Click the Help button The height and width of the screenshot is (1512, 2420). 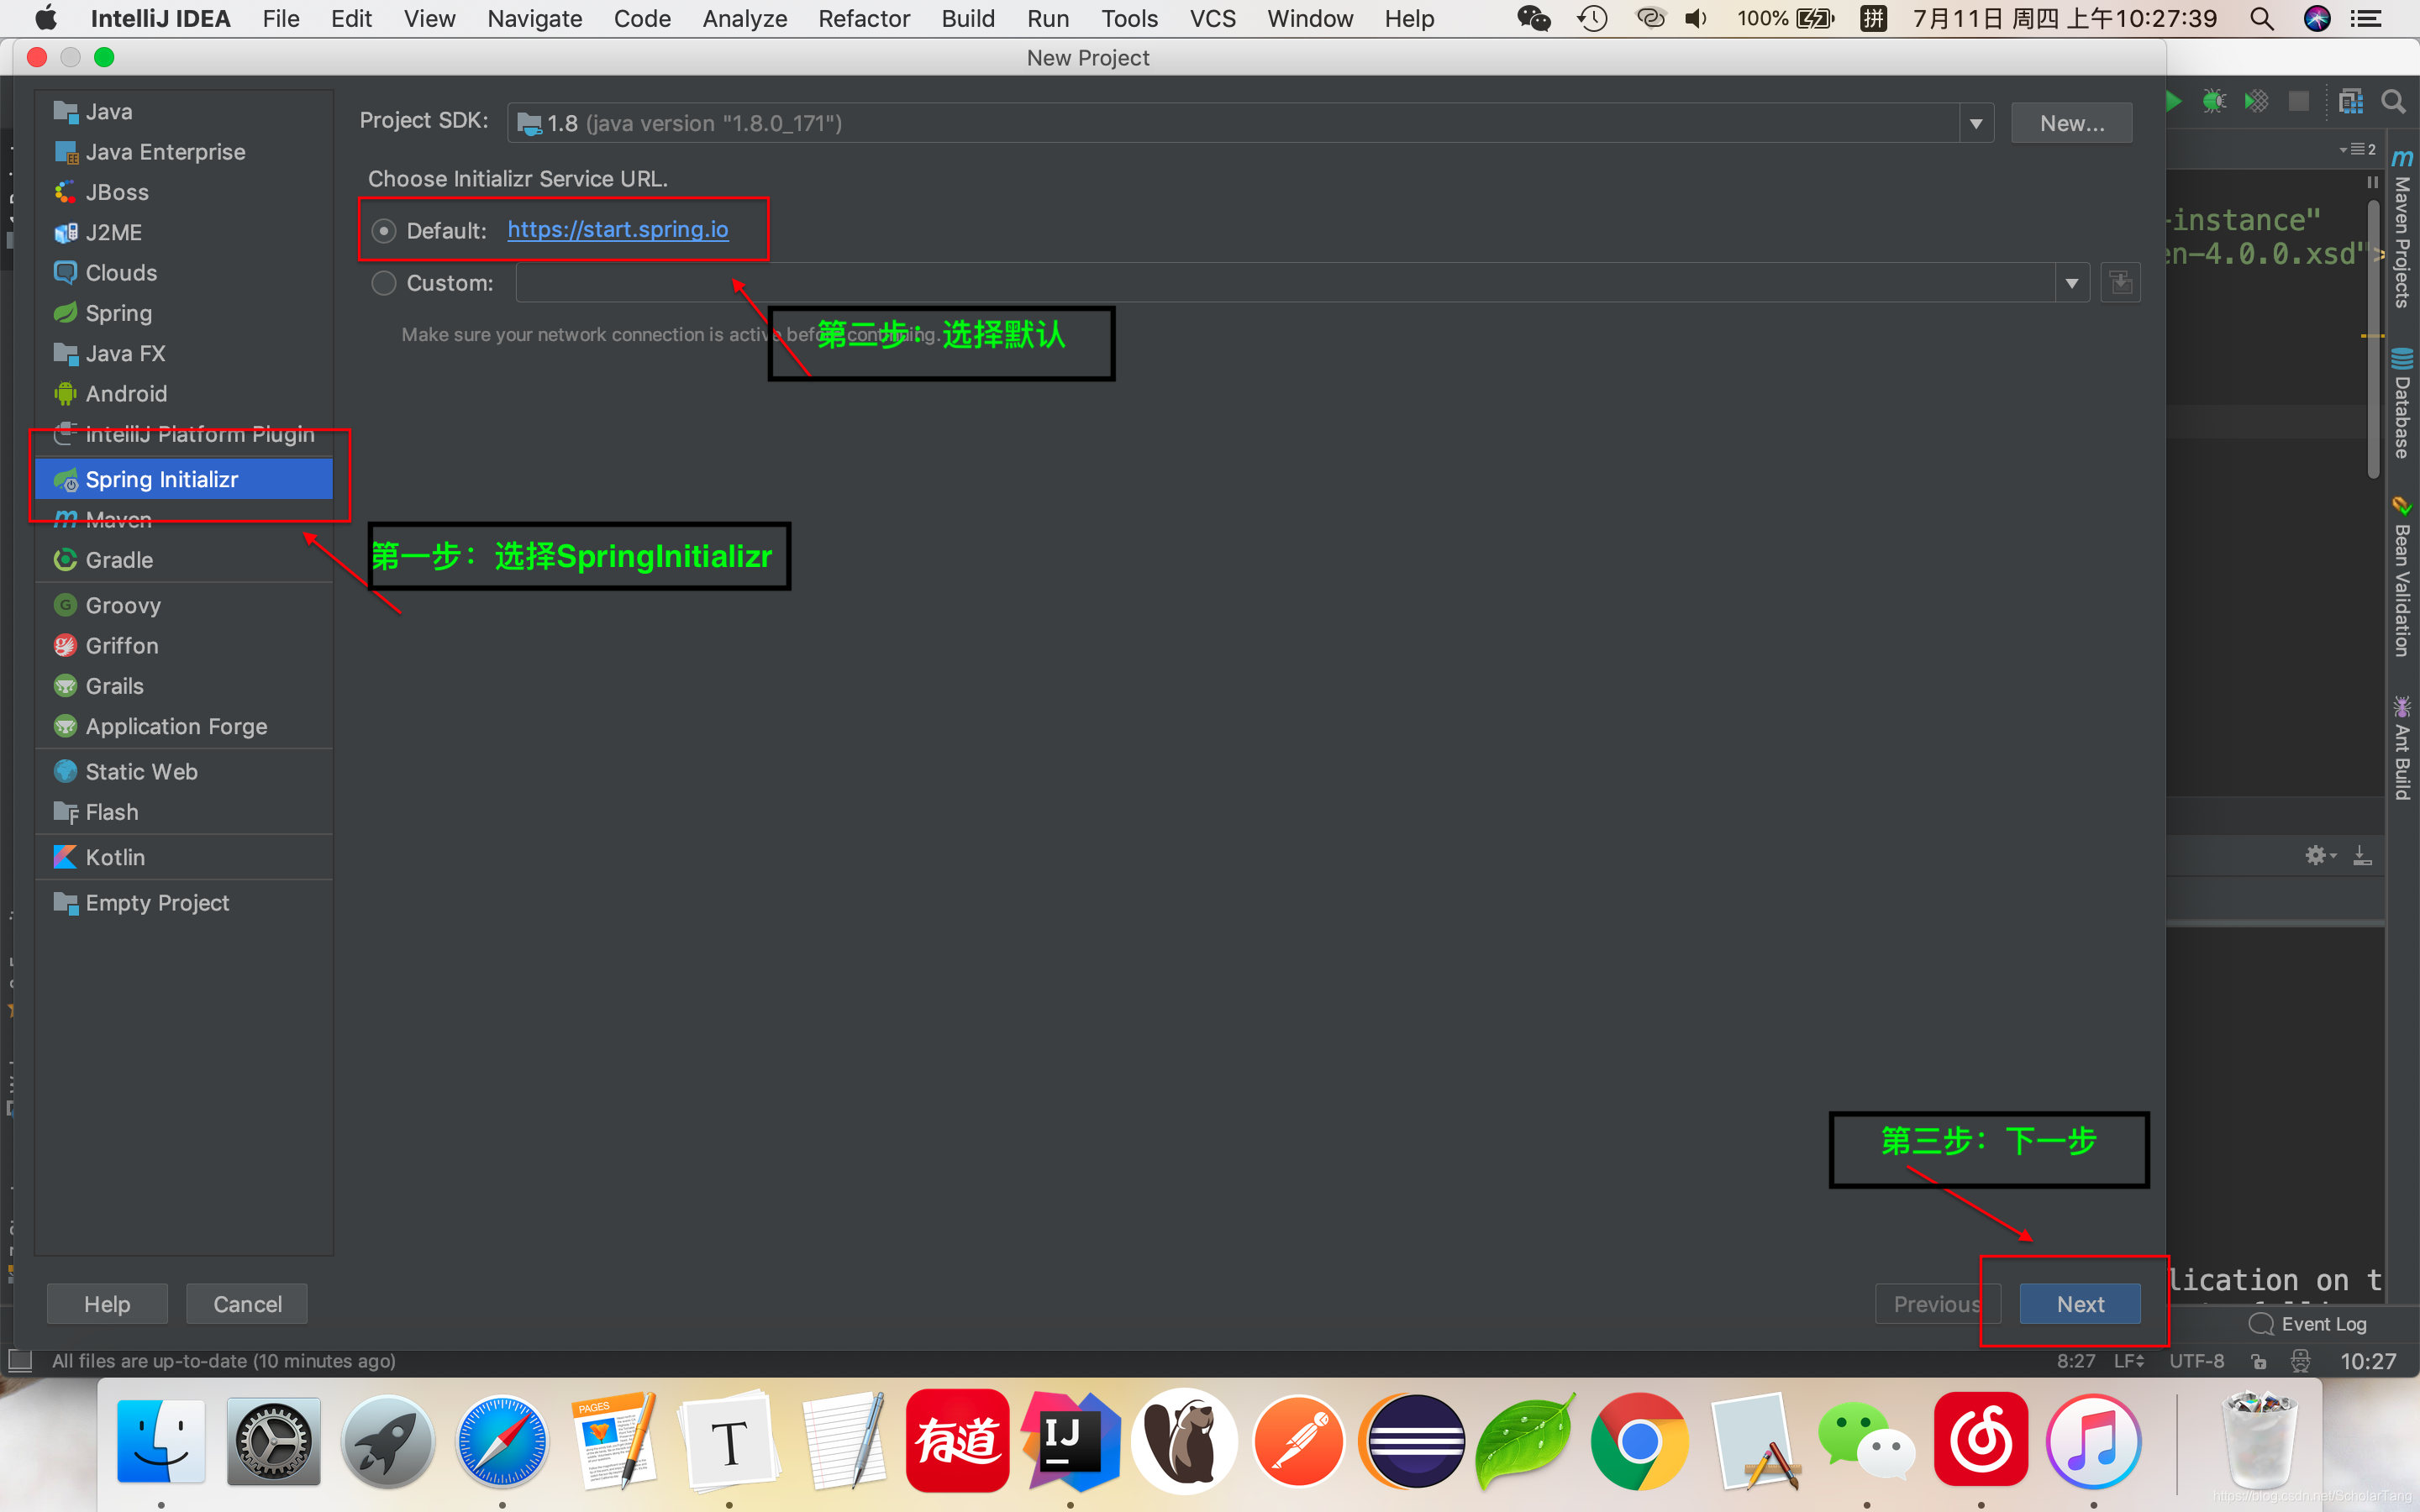(107, 1304)
